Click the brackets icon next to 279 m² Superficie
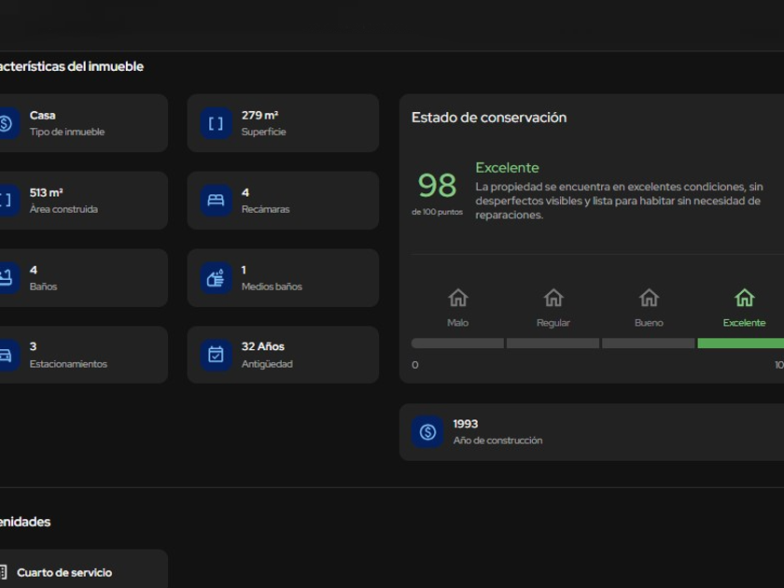 216,123
